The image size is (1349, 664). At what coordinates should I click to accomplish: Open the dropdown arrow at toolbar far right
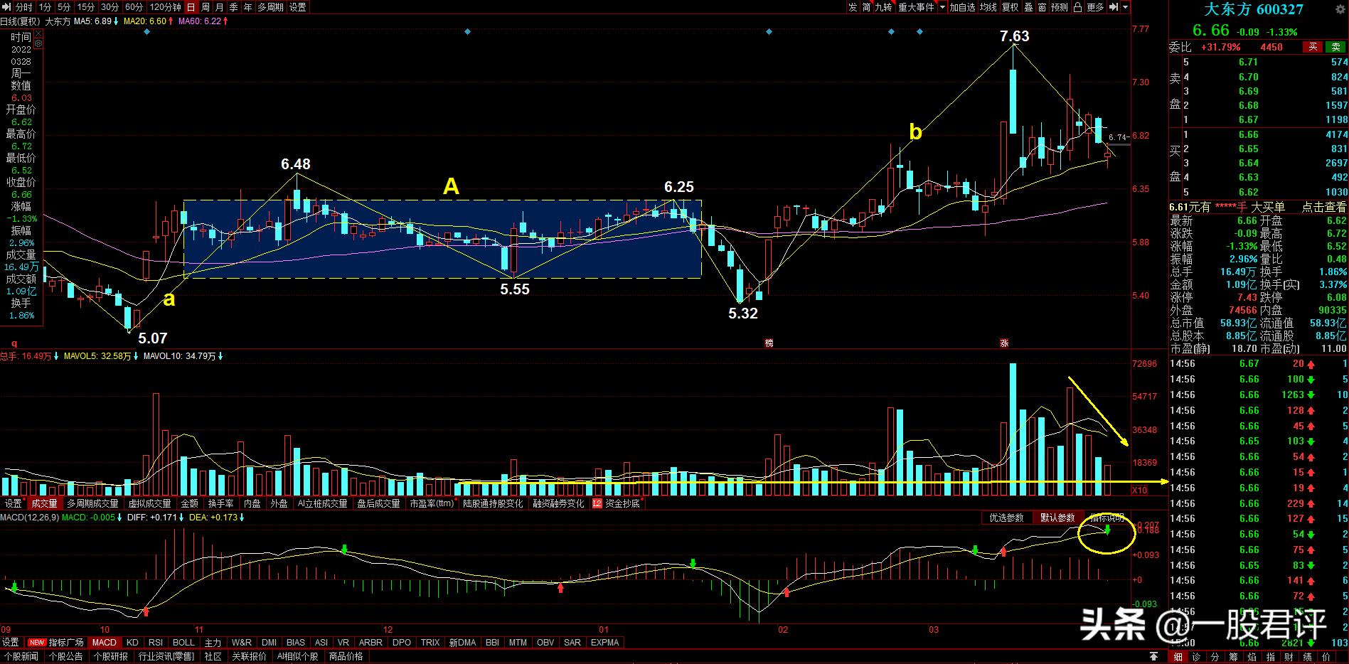coord(1125,7)
